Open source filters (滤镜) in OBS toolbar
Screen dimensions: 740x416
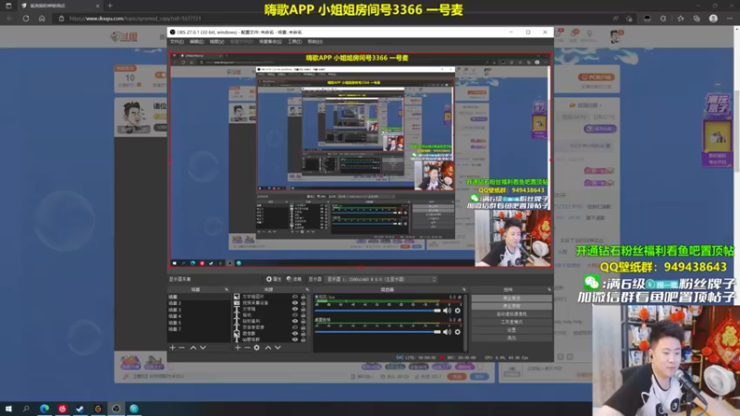tap(293, 279)
